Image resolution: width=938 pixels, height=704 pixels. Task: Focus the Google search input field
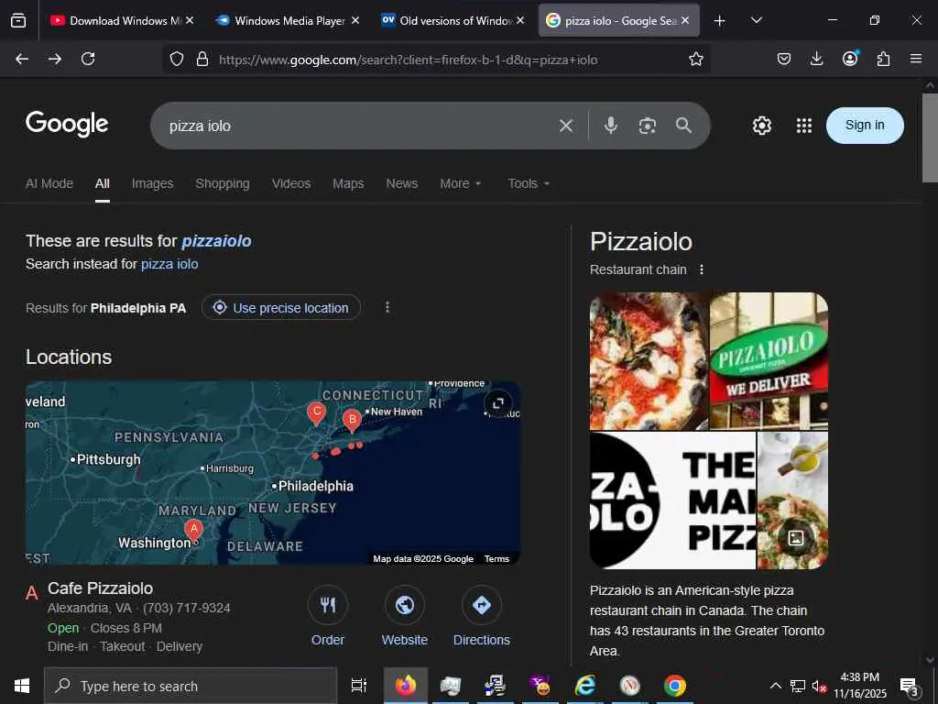[359, 126]
